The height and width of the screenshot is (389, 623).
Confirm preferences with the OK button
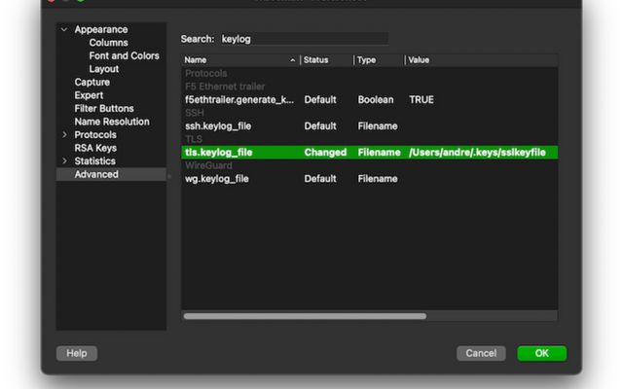coord(541,353)
